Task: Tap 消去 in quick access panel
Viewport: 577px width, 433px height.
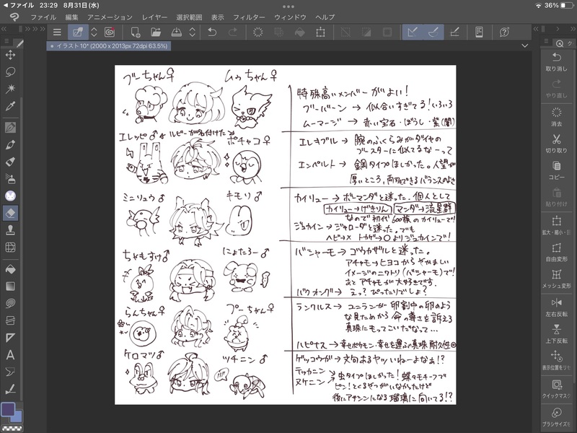Action: click(556, 117)
